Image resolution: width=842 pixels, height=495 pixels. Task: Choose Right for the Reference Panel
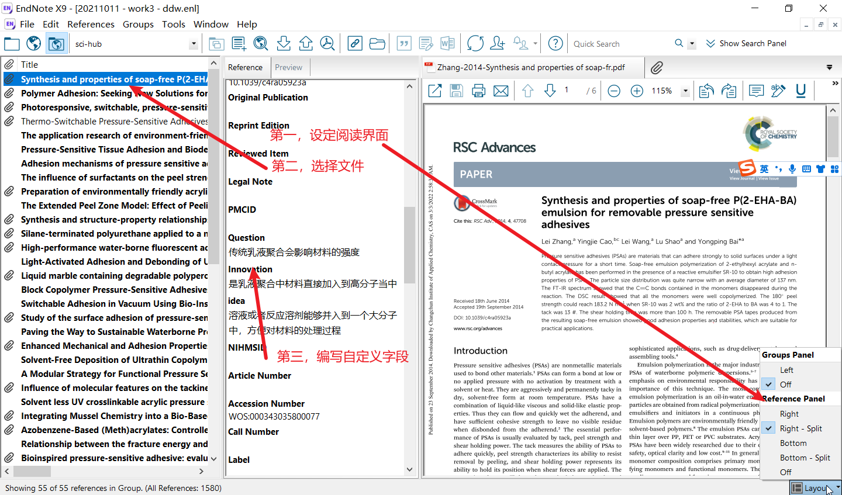[789, 414]
